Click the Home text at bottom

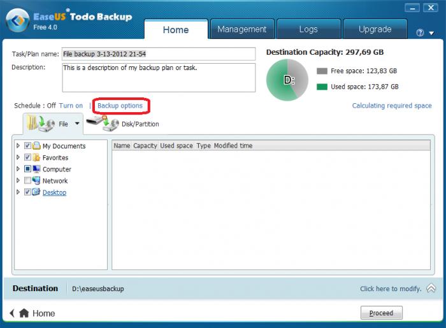(x=43, y=313)
